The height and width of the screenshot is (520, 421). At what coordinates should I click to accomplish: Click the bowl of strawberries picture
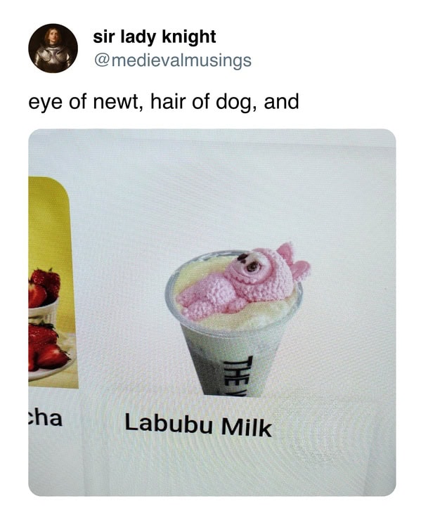44,295
